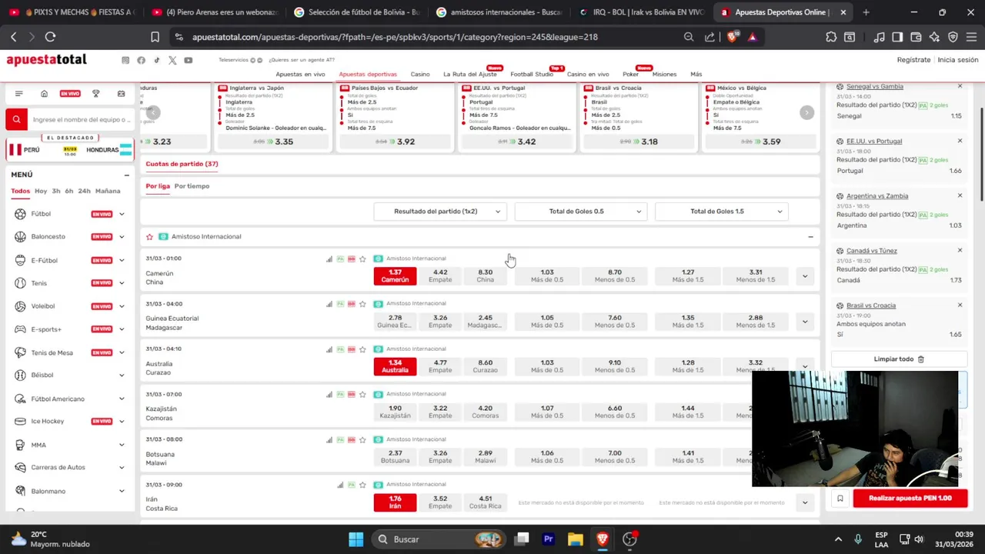
Task: Expand more markets for Irán vs Costa Rica
Action: point(805,502)
